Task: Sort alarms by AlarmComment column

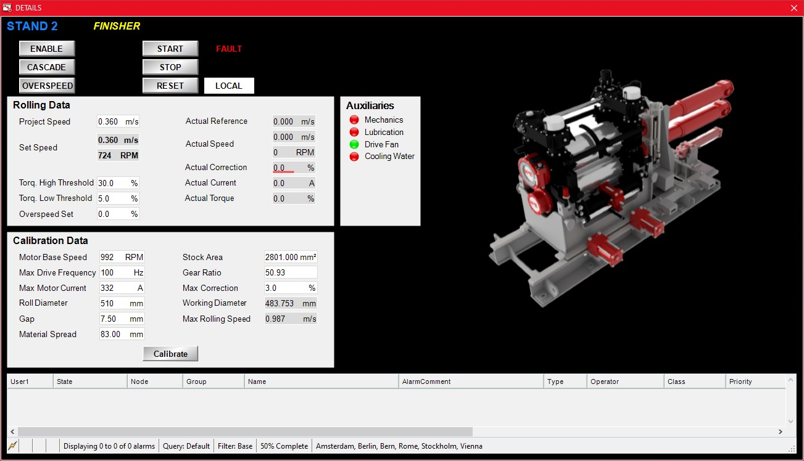Action: coord(471,381)
